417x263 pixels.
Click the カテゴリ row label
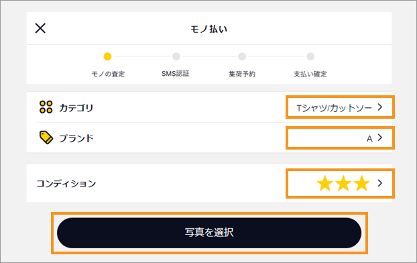(x=76, y=108)
